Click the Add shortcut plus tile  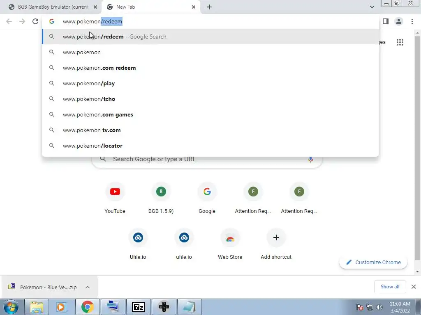276,244
